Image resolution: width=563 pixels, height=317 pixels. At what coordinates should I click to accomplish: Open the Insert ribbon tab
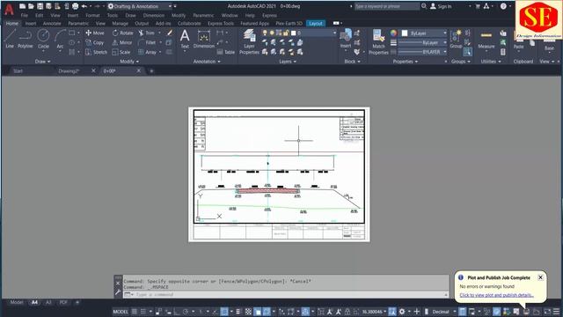31,24
